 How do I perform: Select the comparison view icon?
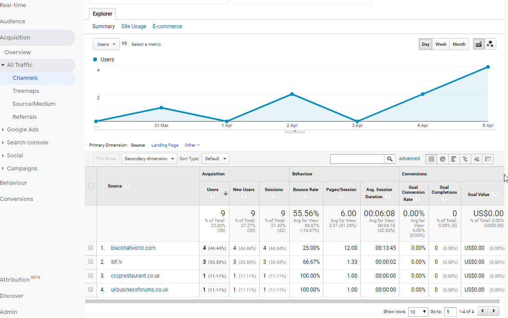(x=465, y=159)
